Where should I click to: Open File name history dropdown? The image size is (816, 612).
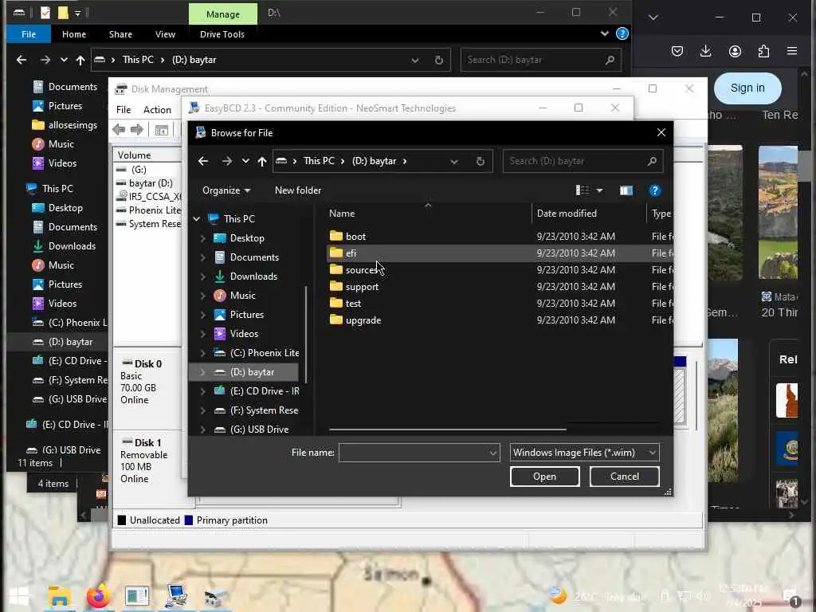pyautogui.click(x=492, y=453)
